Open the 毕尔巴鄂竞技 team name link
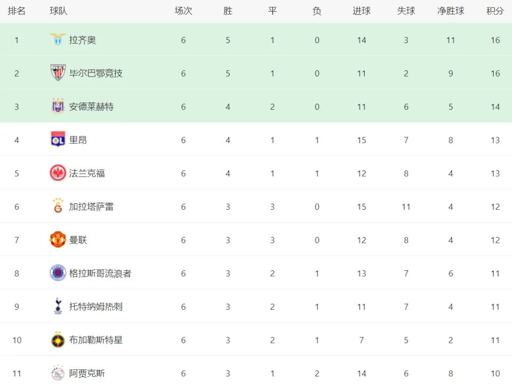 click(95, 73)
